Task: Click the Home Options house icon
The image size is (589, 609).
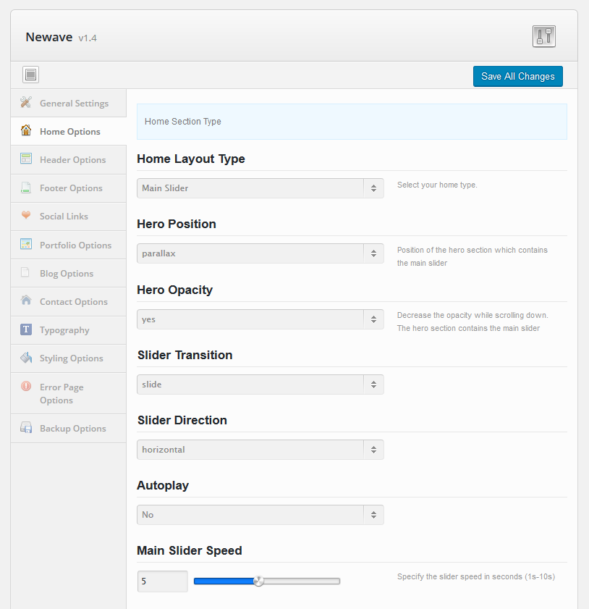Action: [26, 130]
